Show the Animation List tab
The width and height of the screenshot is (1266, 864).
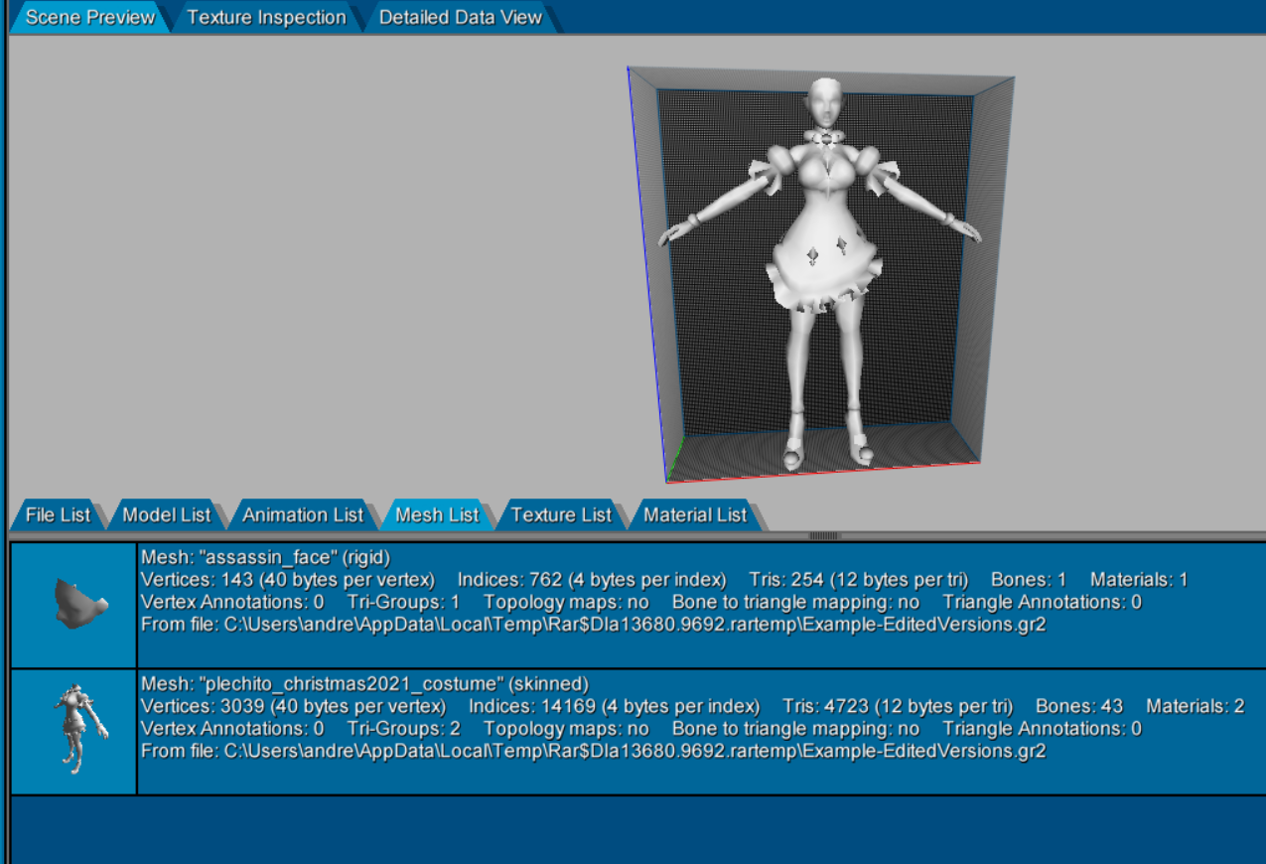[303, 514]
